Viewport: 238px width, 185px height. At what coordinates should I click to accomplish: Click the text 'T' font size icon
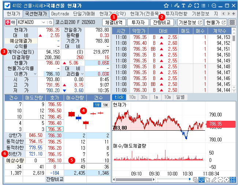point(183,6)
